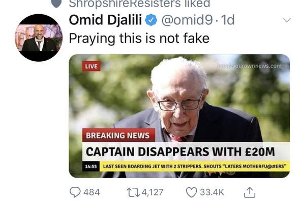The image size is (305, 204).
Task: Tap the share upload icon
Action: point(250,192)
